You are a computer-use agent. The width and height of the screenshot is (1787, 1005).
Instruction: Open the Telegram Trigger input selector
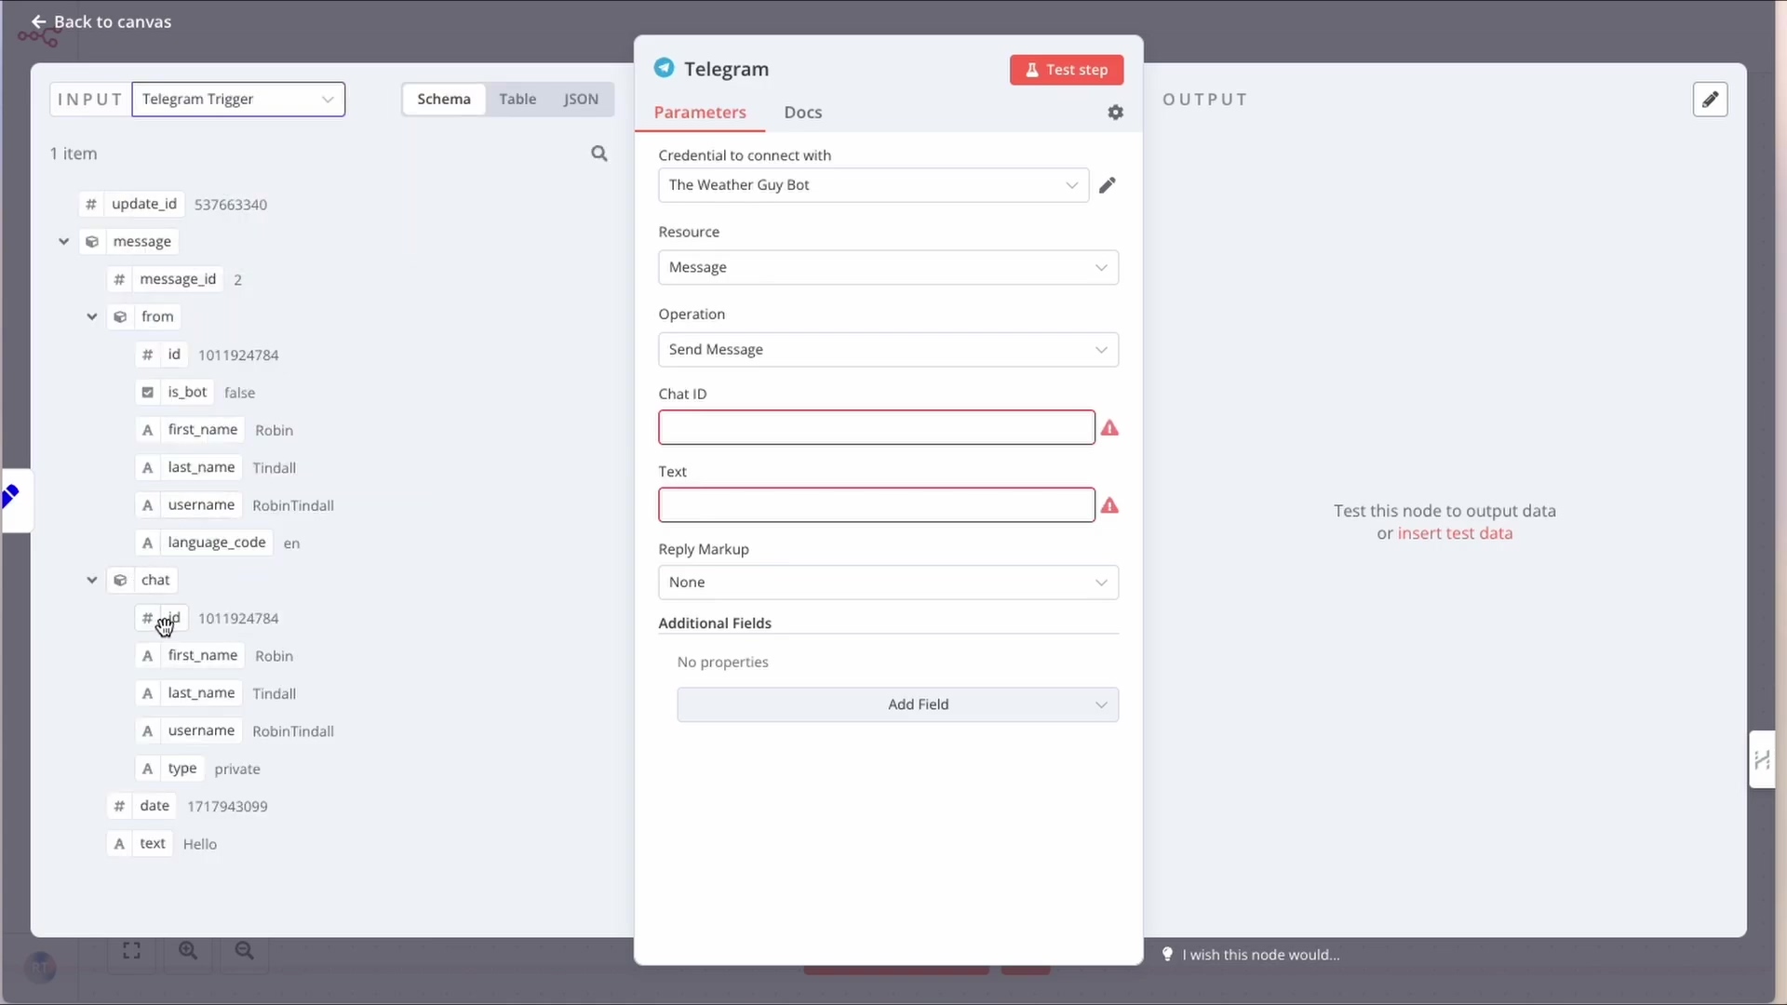click(x=238, y=100)
